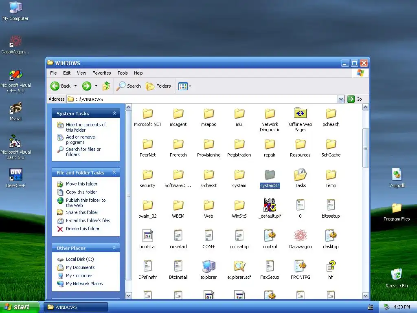Open My Network Places link
Viewport: 417px width, 313px height.
click(84, 284)
